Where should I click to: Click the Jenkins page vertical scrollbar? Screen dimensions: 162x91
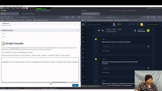tap(80, 63)
